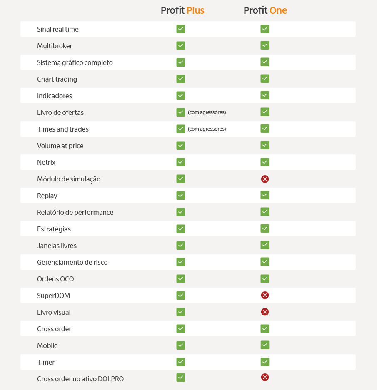Click Profit One checkmark for Mobile
377x390 pixels.
(x=265, y=345)
